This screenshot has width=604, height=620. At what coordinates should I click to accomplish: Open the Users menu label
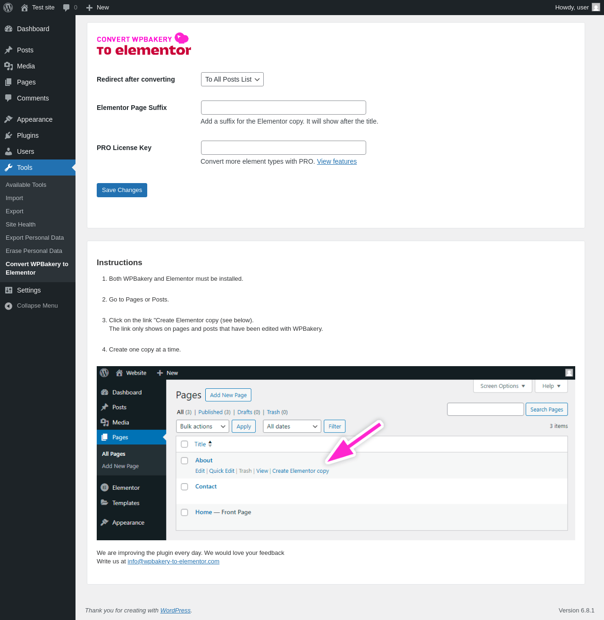pyautogui.click(x=25, y=151)
